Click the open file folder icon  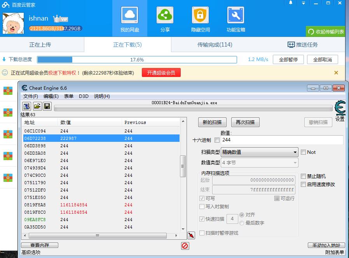tap(37, 106)
